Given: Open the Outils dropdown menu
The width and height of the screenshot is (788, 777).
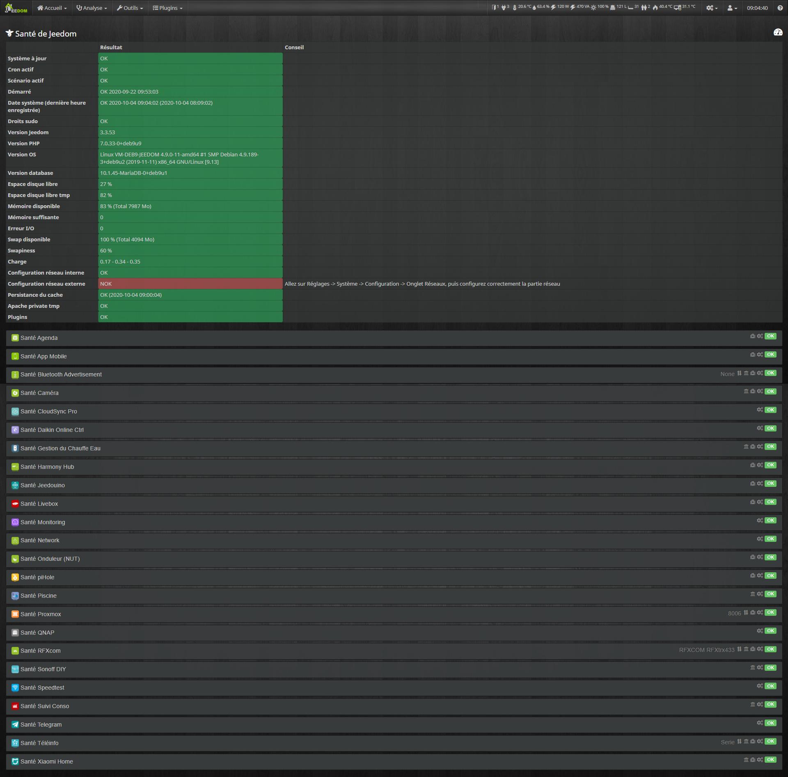Looking at the screenshot, I should coord(130,8).
